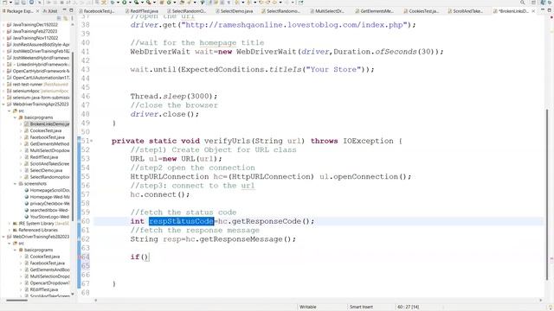The image size is (554, 311).
Task: Expand the JRE System Library node
Action: (x=10, y=224)
